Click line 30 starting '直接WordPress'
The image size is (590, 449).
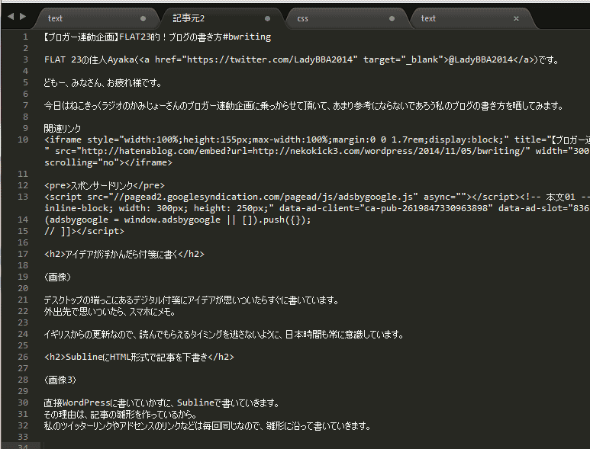162,402
